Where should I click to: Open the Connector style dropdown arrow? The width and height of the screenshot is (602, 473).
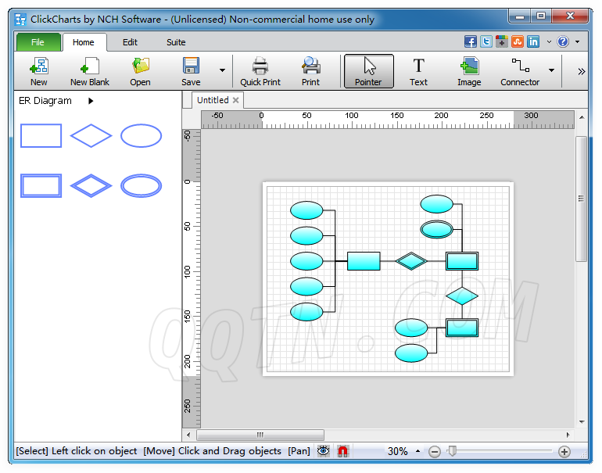pyautogui.click(x=551, y=71)
